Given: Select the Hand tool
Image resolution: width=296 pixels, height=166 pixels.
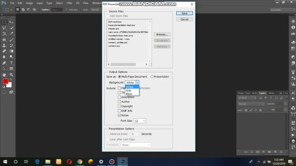Looking at the screenshot, I should (4, 75).
